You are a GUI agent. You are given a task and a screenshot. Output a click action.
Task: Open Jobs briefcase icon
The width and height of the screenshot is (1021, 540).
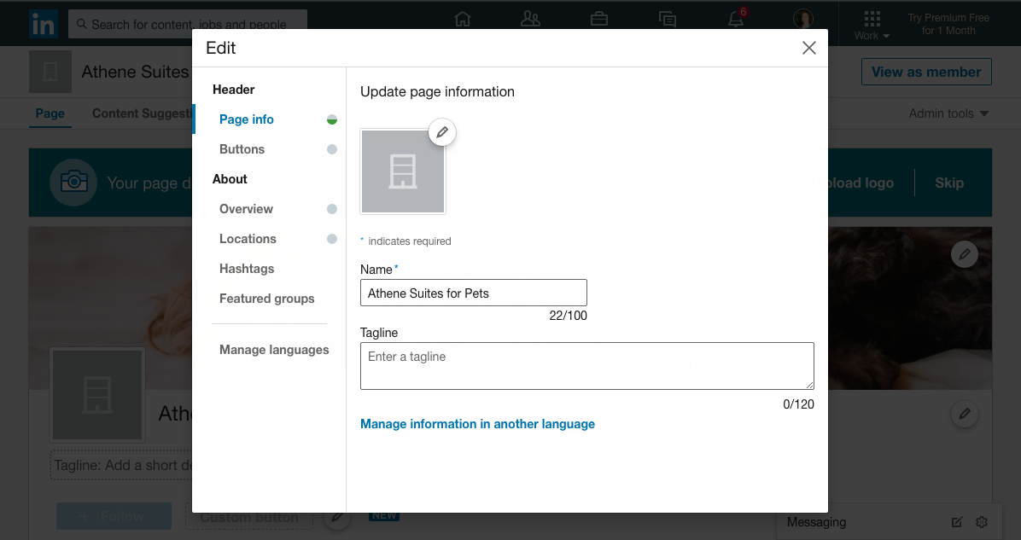click(599, 19)
